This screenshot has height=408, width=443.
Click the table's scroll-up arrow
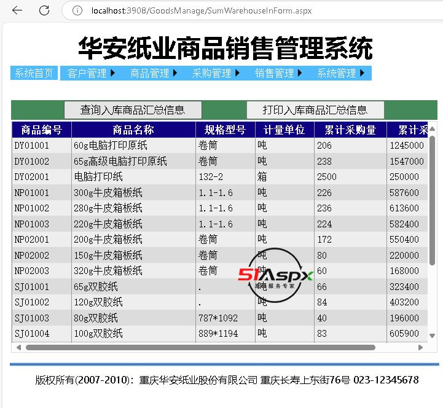tap(432, 129)
